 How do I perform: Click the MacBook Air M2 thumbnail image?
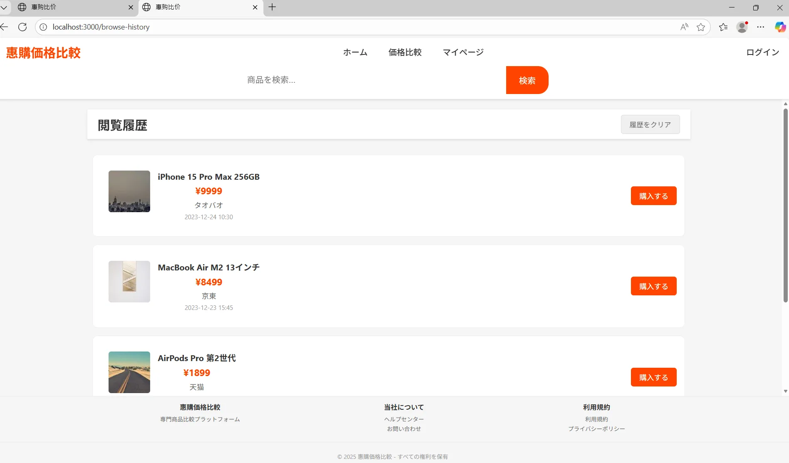129,282
